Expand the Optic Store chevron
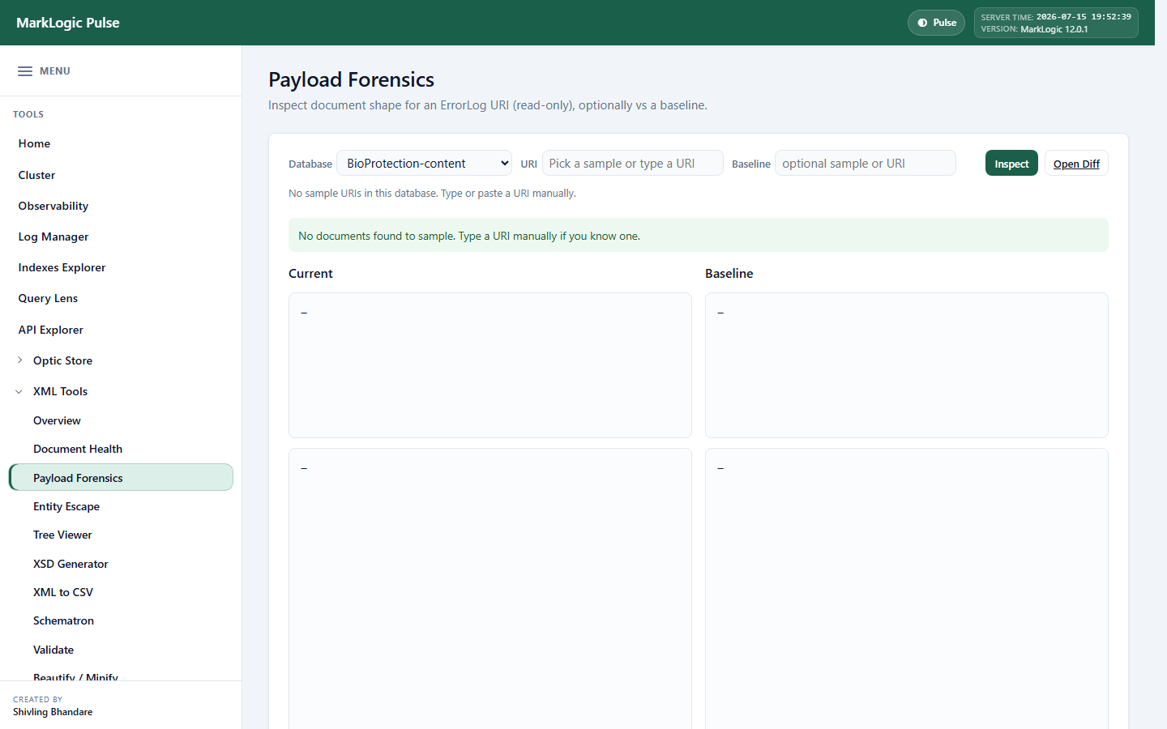The width and height of the screenshot is (1167, 729). coord(19,360)
